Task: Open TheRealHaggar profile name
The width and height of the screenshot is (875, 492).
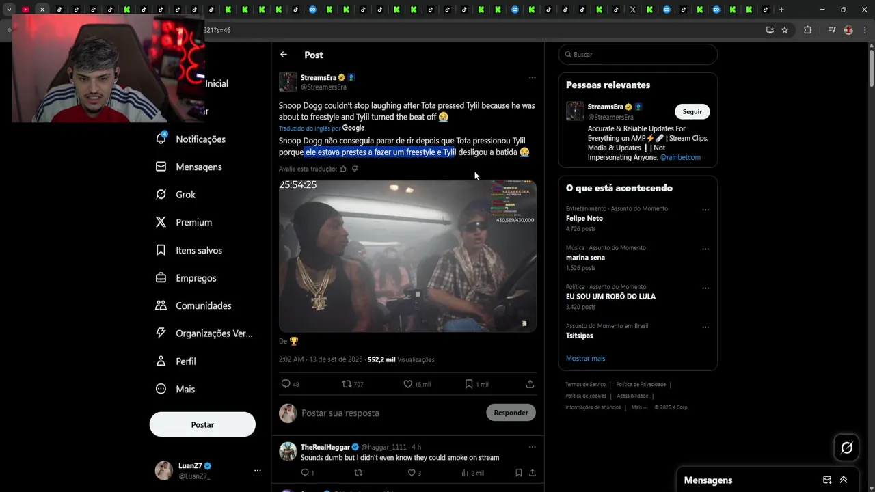Action: point(325,447)
